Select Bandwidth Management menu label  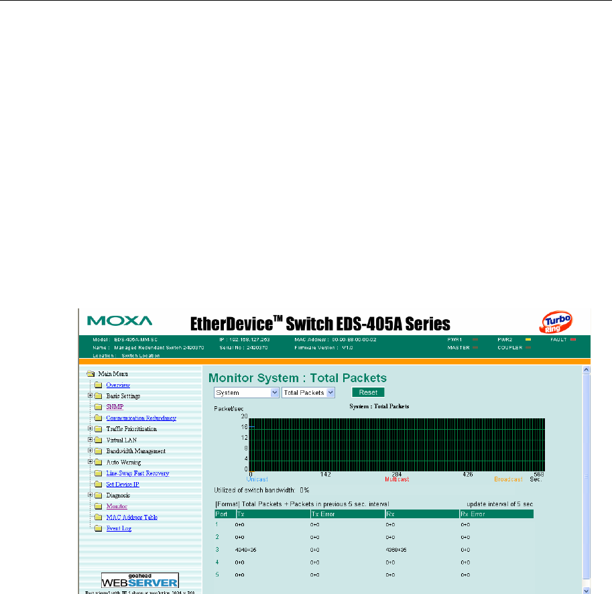pos(136,451)
